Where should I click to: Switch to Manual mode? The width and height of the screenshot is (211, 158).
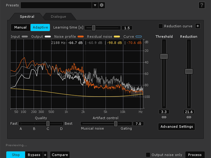[x=21, y=27]
